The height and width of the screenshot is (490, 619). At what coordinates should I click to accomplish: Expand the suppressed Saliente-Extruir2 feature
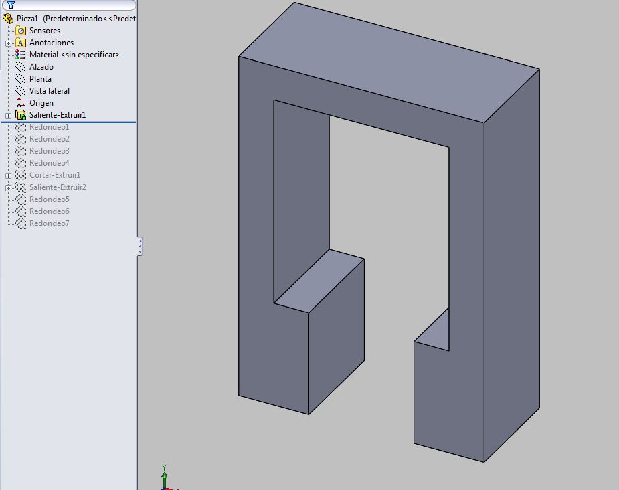pos(8,188)
